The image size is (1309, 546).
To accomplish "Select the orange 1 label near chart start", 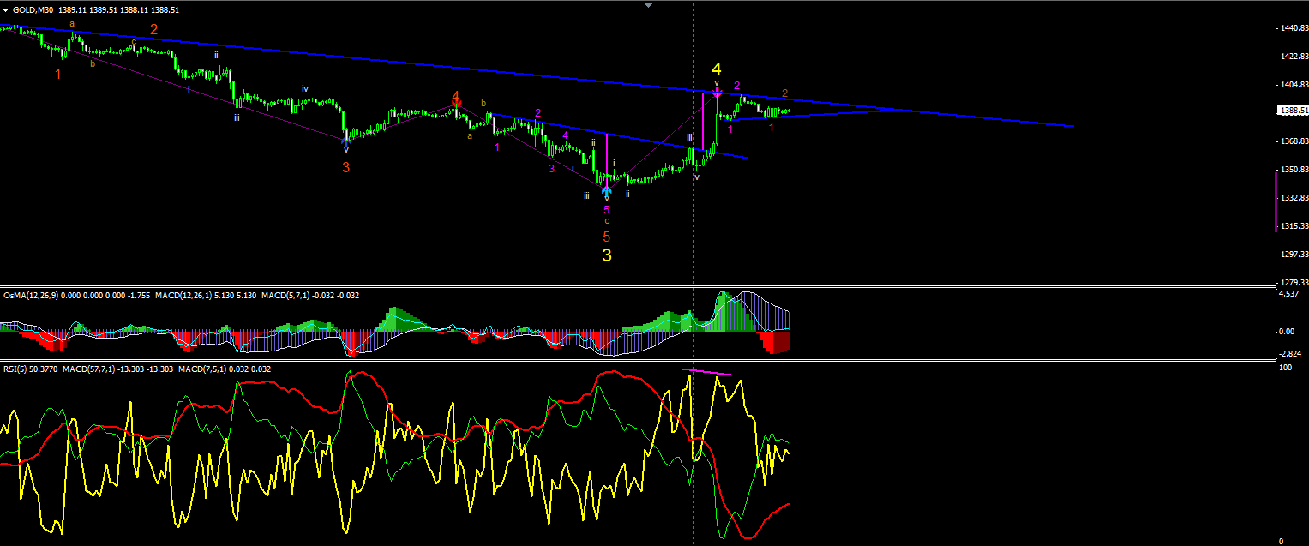I will coord(58,75).
